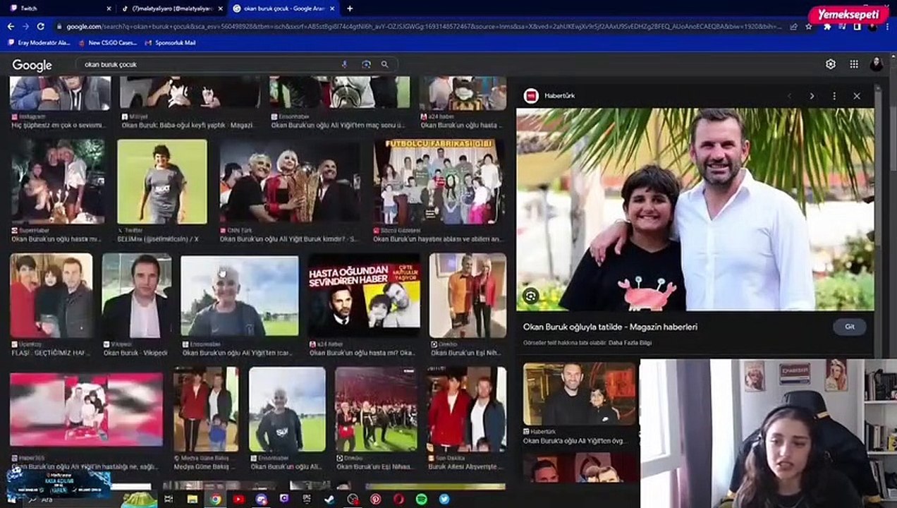Open the CNN Türk trophy photo result
Viewport: 897px width, 508px height.
pos(290,181)
